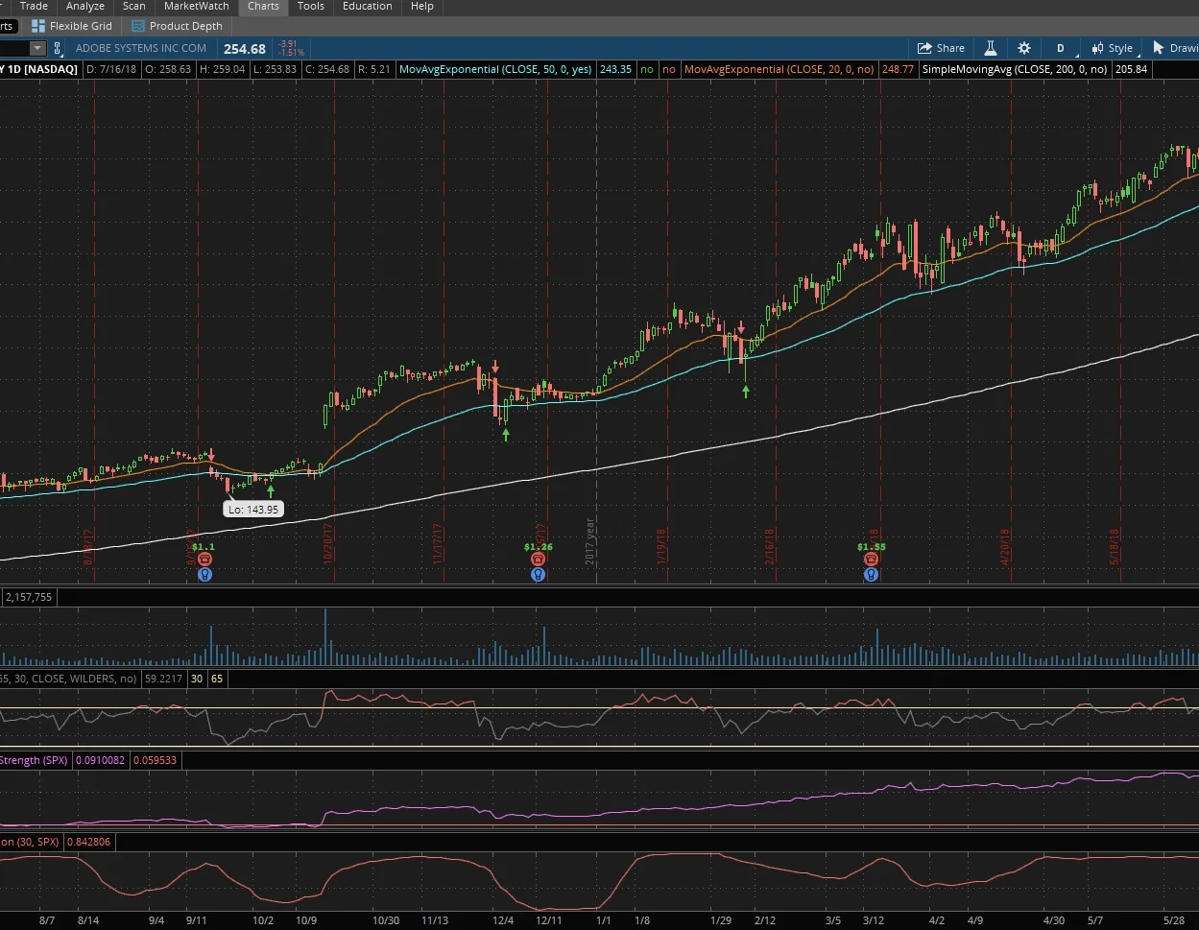Go to the Education tab
Image resolution: width=1199 pixels, height=930 pixels.
tap(368, 6)
